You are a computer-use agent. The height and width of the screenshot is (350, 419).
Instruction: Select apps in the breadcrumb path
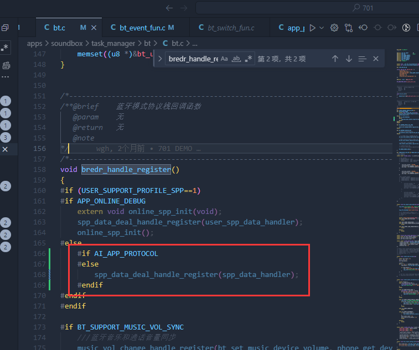34,44
